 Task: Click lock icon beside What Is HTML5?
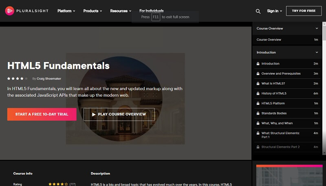pos(258,84)
